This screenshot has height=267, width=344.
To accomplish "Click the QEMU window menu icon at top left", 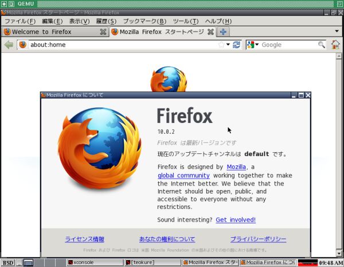I will point(4,4).
